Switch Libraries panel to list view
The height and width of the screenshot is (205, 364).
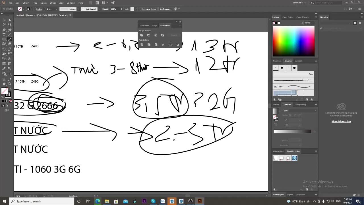(359, 23)
